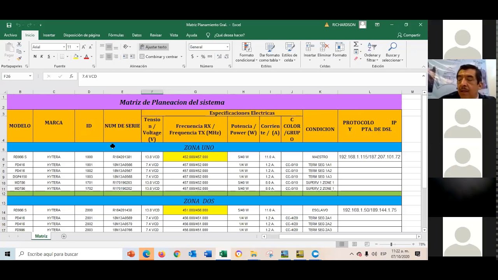The width and height of the screenshot is (498, 280).
Task: Expand the Name Box dropdown
Action: pos(30,76)
